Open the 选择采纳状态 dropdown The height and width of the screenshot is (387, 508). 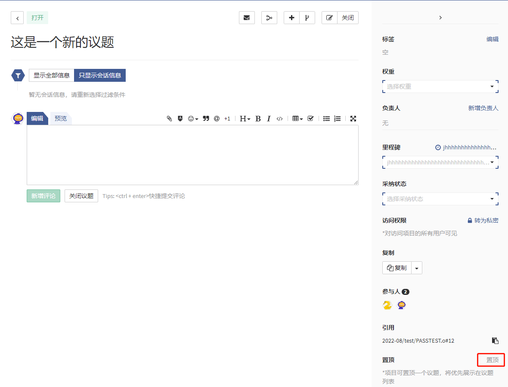440,199
